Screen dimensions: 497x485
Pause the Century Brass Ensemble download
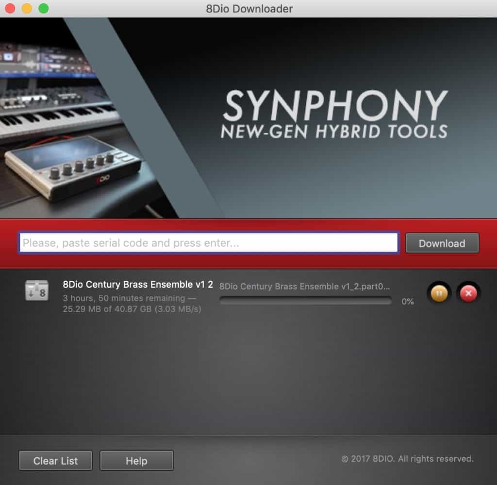point(439,293)
